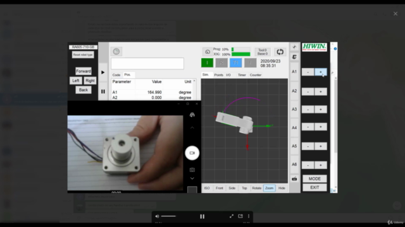405x227 pixels.
Task: Click the video volume slider
Action: coord(168,216)
